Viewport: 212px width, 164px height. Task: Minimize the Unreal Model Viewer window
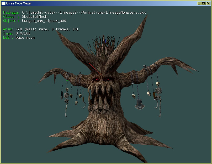tap(199, 3)
